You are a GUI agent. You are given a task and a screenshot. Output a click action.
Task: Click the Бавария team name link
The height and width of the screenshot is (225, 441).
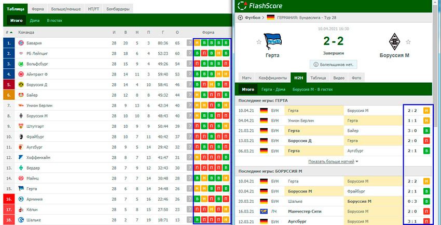(x=34, y=43)
